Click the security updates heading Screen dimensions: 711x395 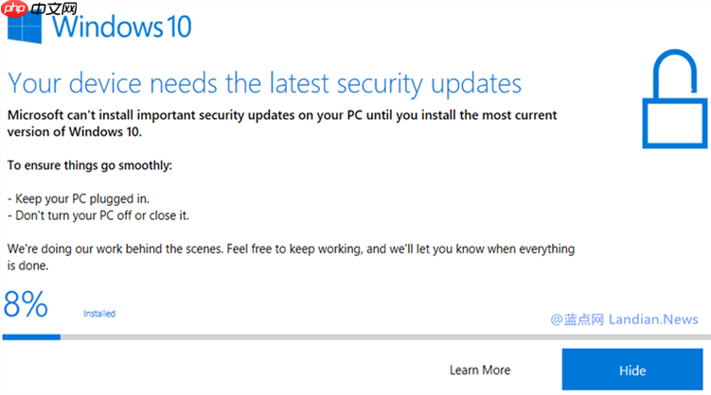[264, 83]
